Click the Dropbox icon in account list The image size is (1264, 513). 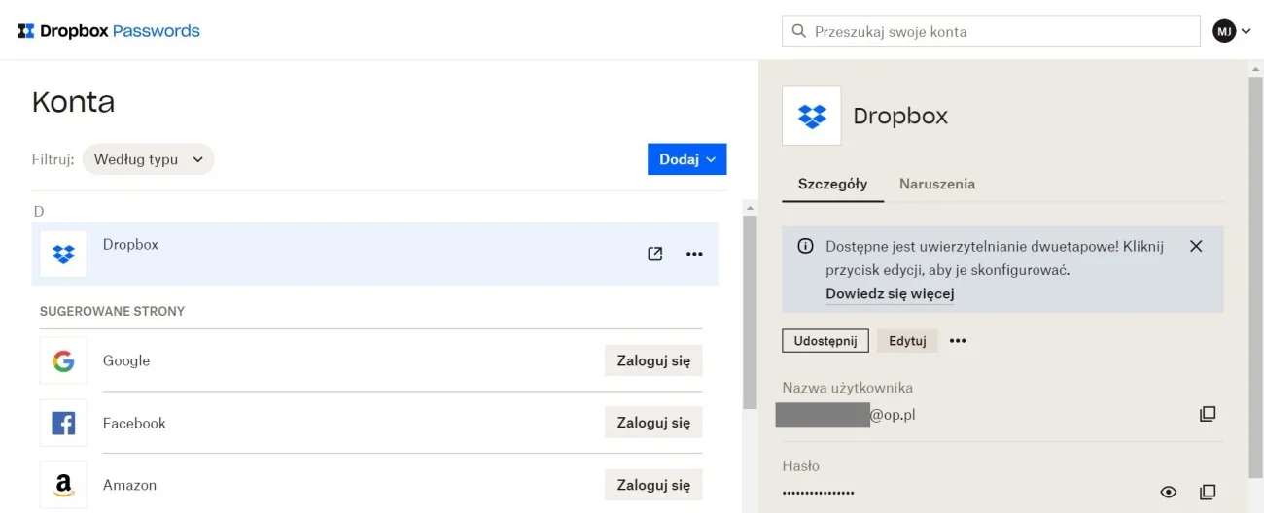pyautogui.click(x=63, y=254)
